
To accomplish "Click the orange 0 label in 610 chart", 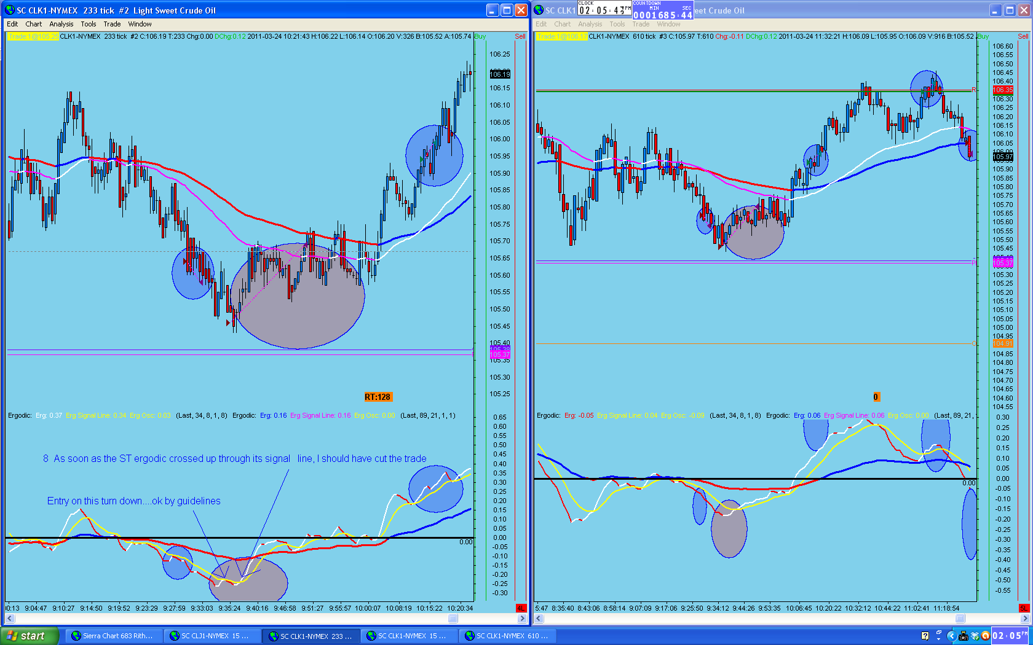I will tap(876, 397).
